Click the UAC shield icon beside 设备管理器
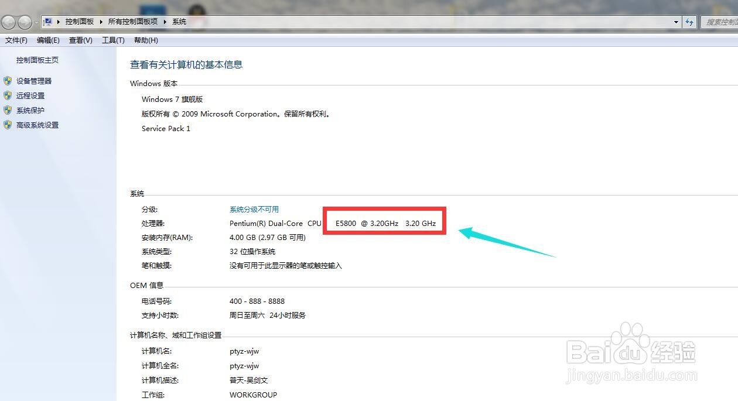 coord(8,81)
